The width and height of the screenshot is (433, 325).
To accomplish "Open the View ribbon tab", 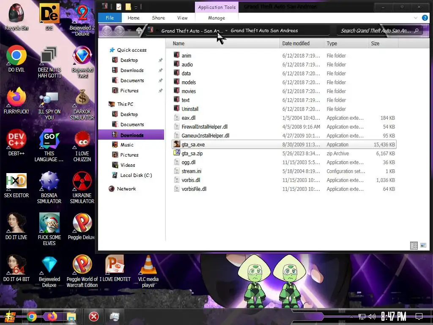I will click(x=182, y=18).
